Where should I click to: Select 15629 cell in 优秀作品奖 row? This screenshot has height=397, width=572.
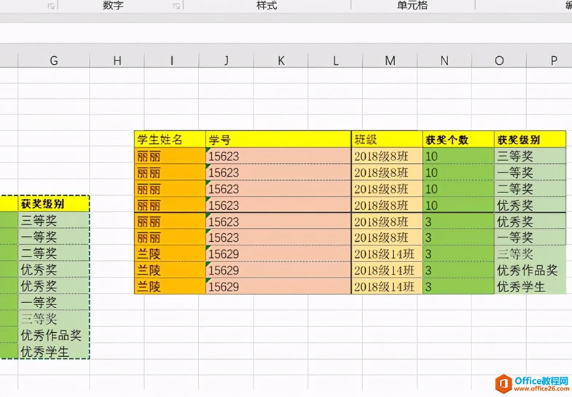click(278, 270)
